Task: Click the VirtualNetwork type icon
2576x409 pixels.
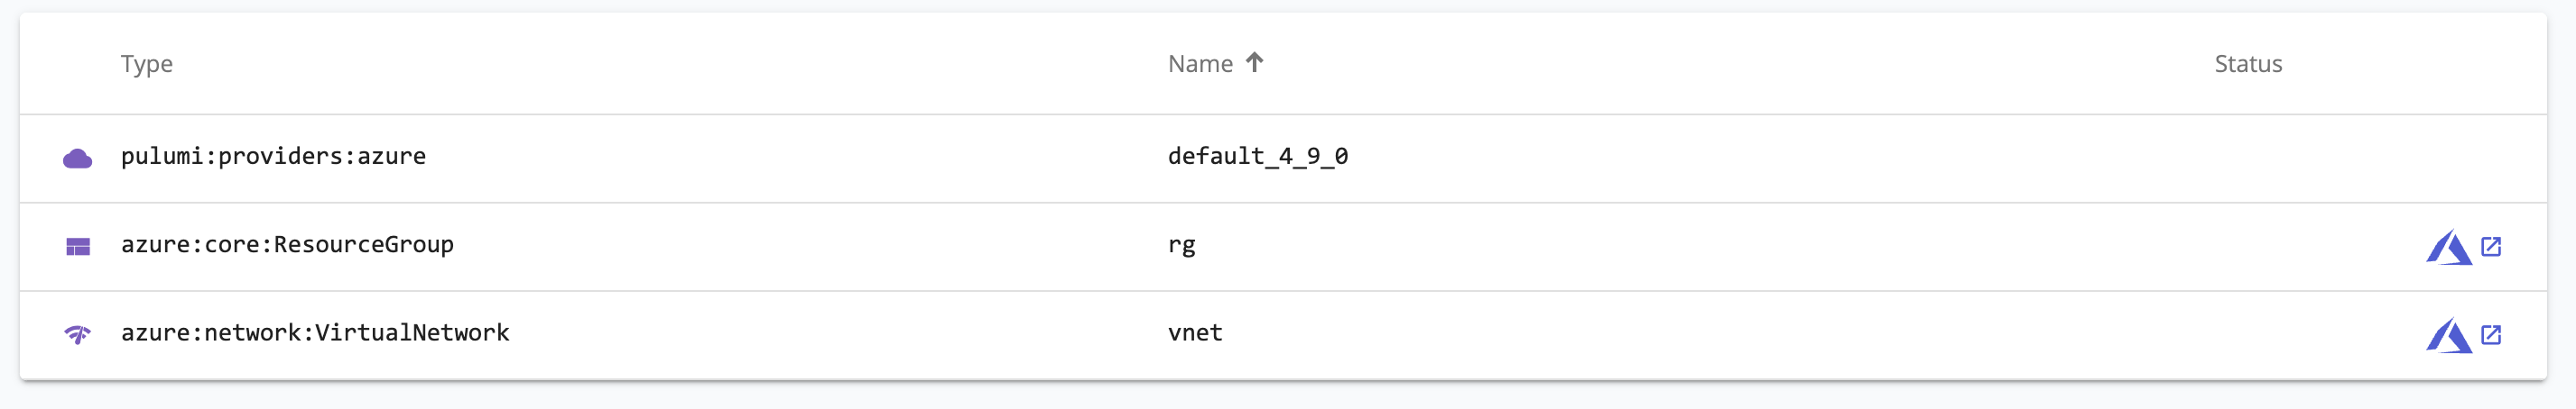Action: tap(78, 334)
